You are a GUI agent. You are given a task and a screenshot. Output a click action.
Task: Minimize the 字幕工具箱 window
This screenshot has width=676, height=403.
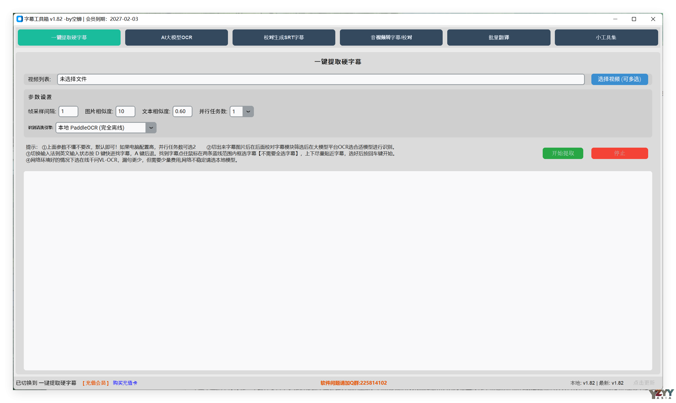[615, 19]
